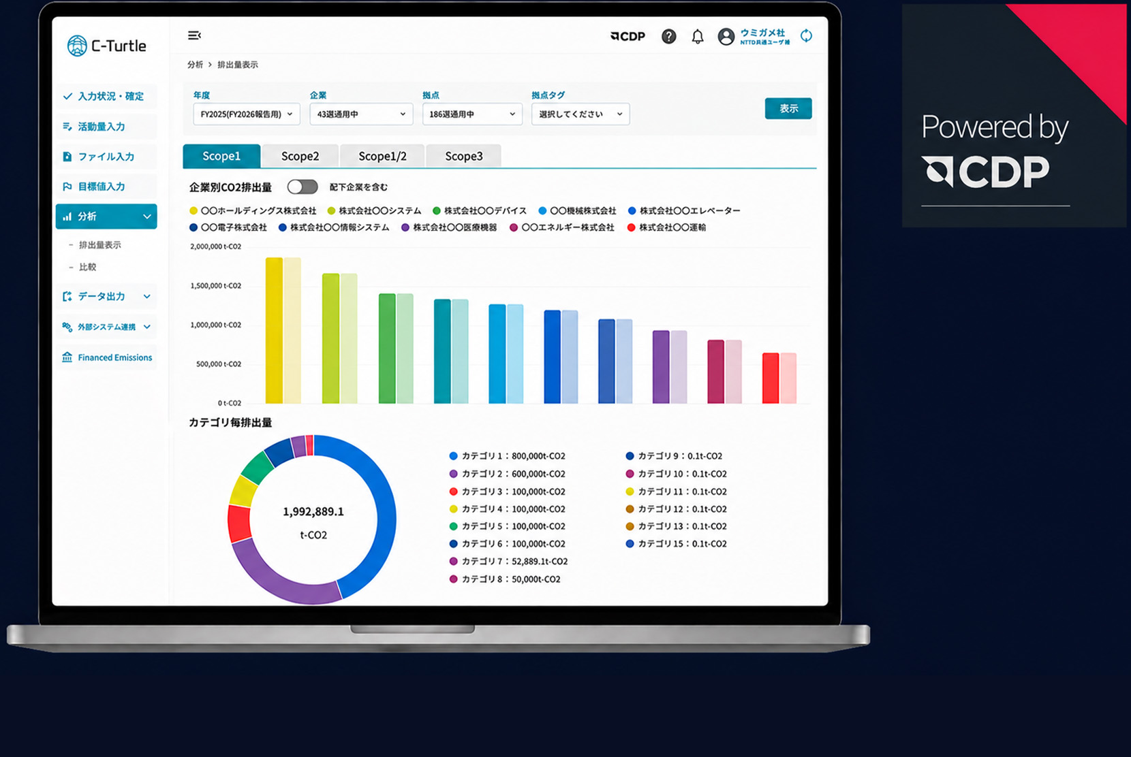Click the C-Turtle logo
1131x757 pixels.
107,46
